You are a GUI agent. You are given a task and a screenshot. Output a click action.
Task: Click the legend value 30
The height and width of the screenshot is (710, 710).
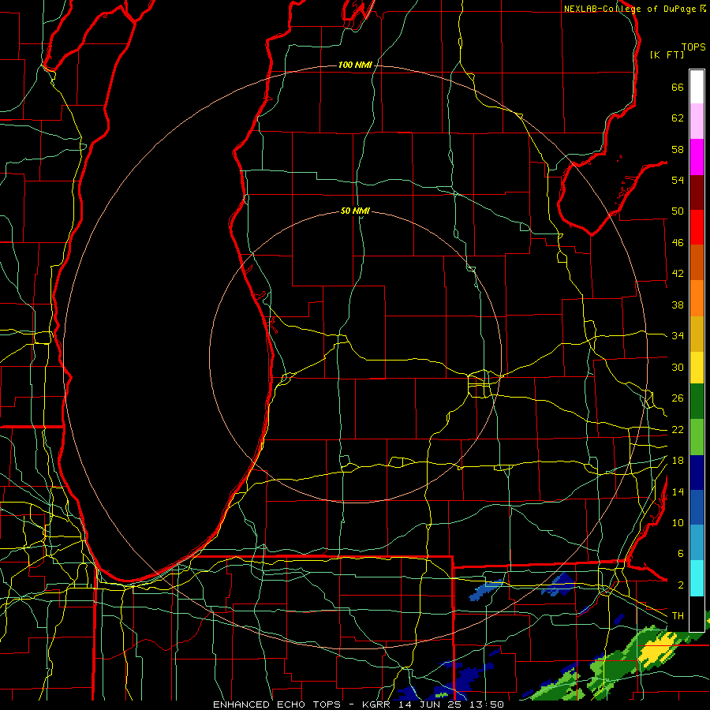(678, 367)
